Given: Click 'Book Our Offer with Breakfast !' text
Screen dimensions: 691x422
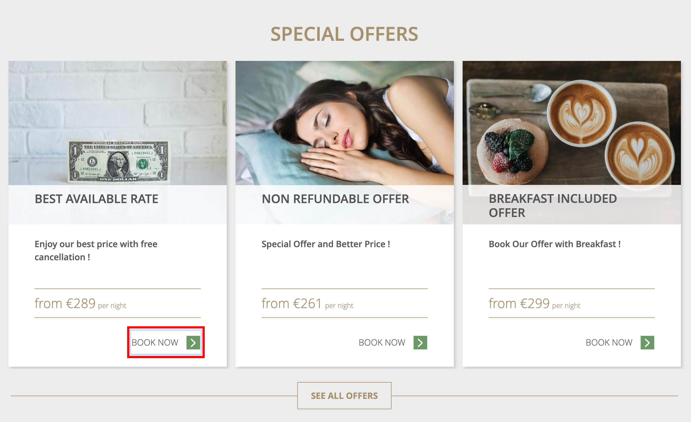Looking at the screenshot, I should 554,244.
